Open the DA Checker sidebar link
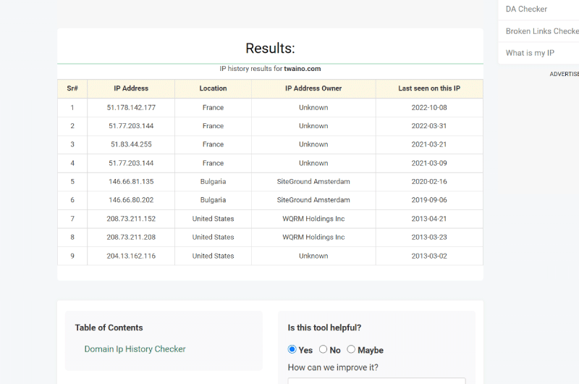Viewport: 579px width, 384px height. (526, 9)
